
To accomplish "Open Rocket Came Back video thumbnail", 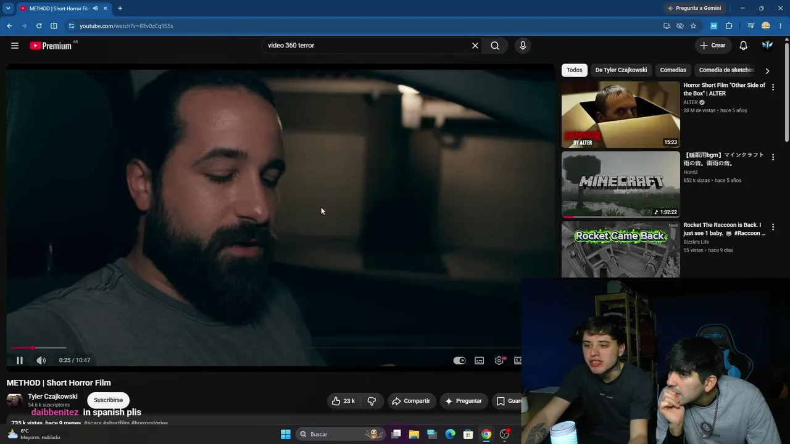I will coord(621,249).
